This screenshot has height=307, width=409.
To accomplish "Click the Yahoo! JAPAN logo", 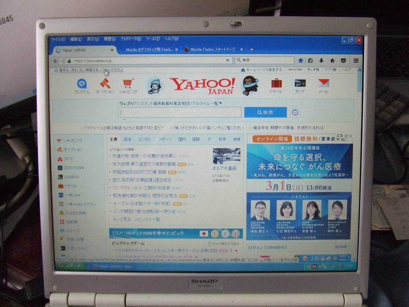I will (202, 86).
